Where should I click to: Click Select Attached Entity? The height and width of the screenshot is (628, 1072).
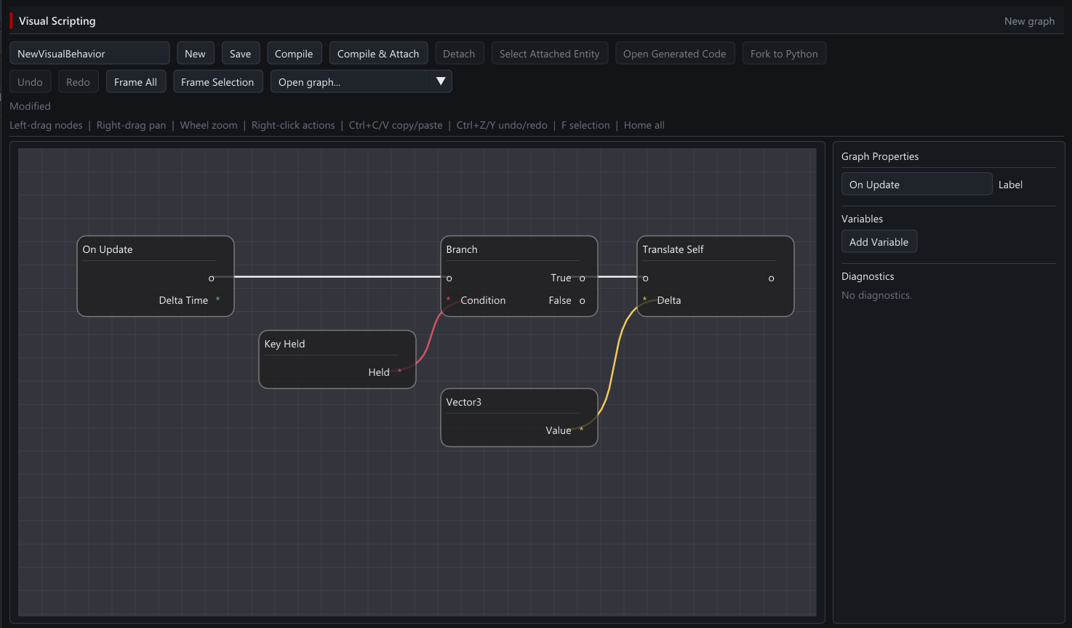pos(549,53)
